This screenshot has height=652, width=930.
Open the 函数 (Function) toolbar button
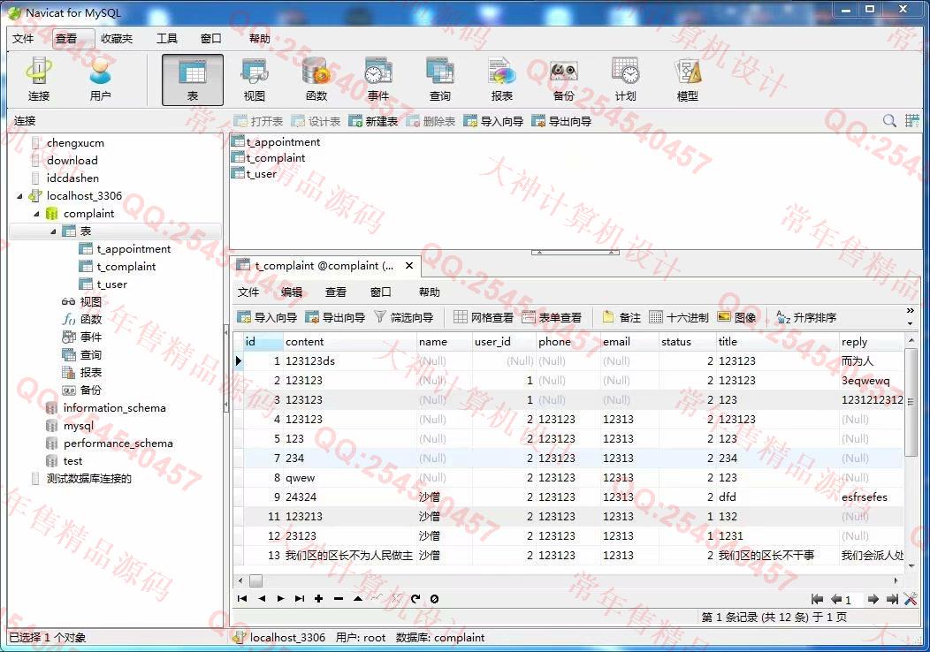pyautogui.click(x=316, y=80)
